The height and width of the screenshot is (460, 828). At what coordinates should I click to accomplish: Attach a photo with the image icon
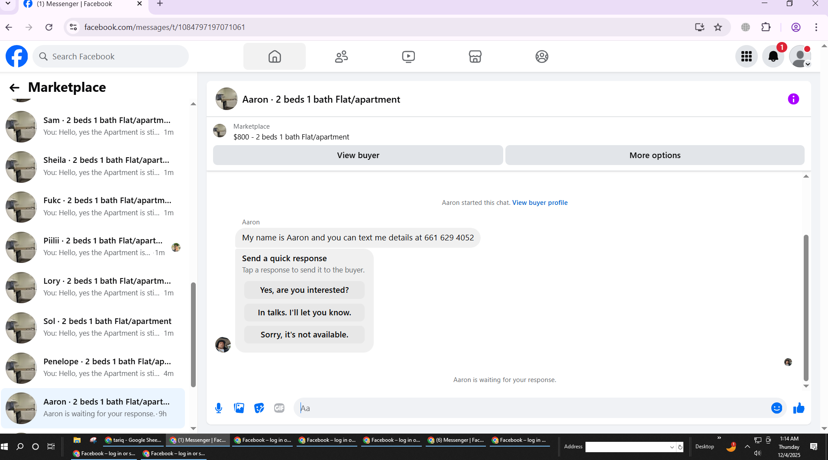click(x=239, y=408)
